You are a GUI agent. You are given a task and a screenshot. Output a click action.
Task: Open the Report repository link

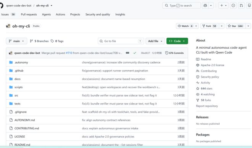(x=207, y=106)
